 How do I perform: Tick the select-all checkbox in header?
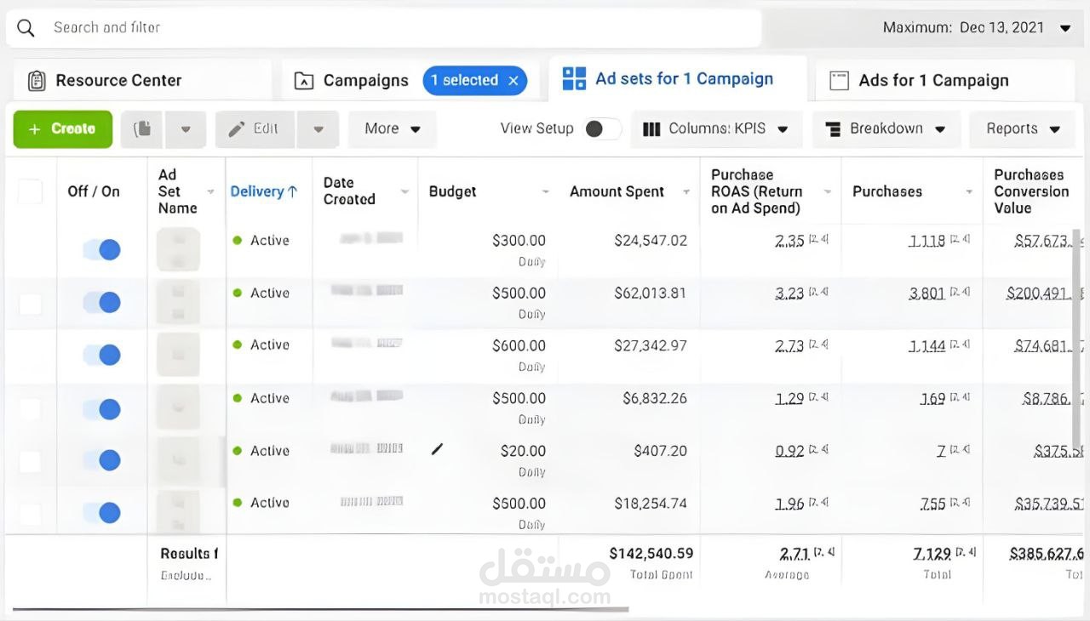[x=31, y=191]
